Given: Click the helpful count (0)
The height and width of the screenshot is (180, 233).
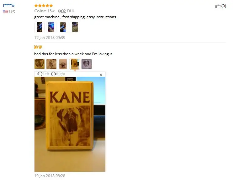Looking at the screenshot, I should [x=224, y=6].
